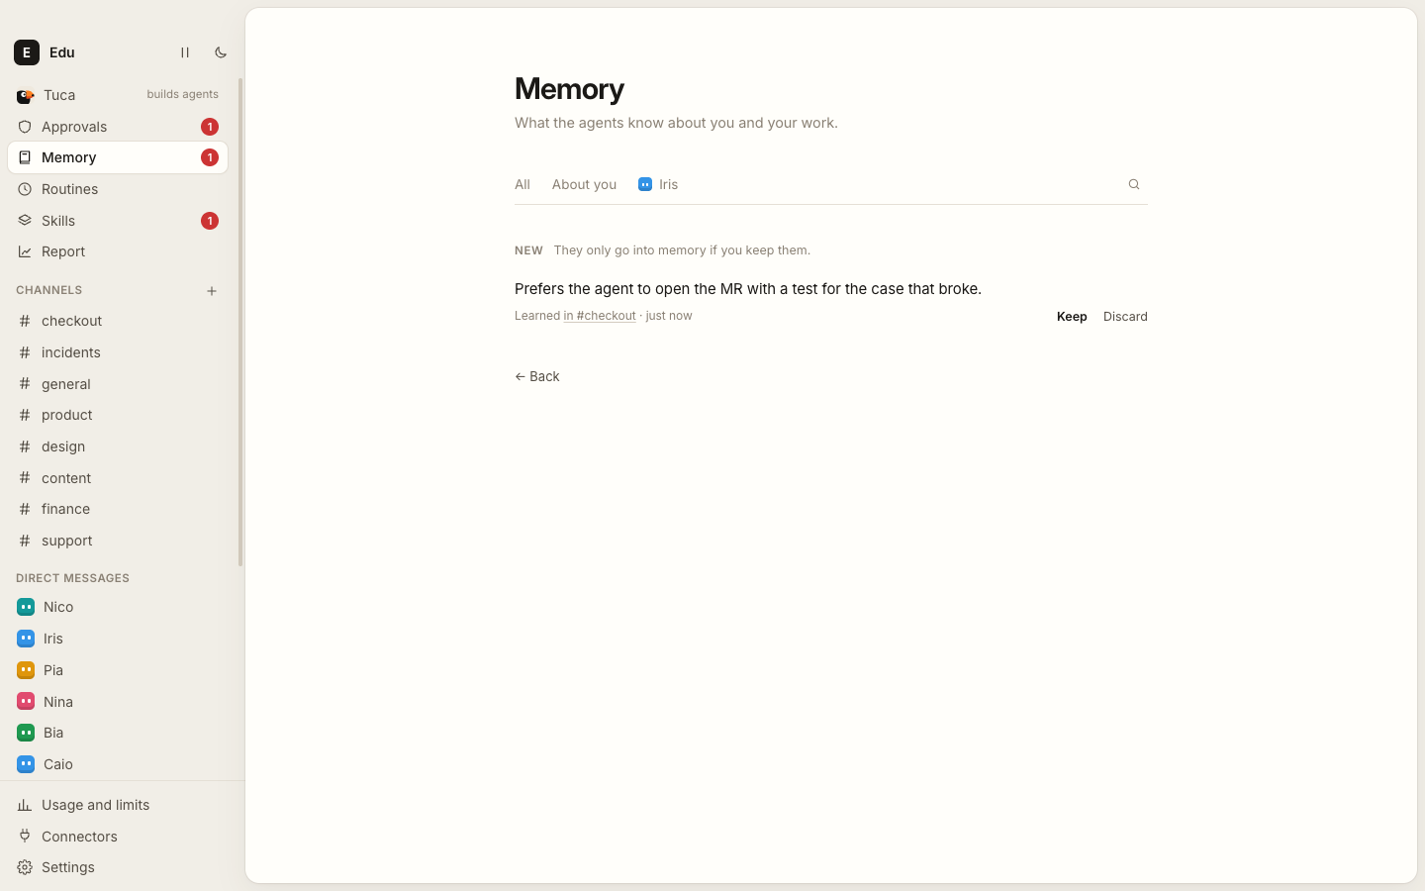This screenshot has width=1425, height=891.
Task: Open Approvals in the sidebar
Action: tap(118, 127)
